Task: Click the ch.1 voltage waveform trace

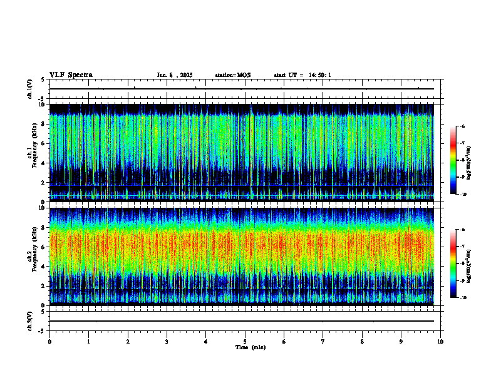Action: coord(242,89)
